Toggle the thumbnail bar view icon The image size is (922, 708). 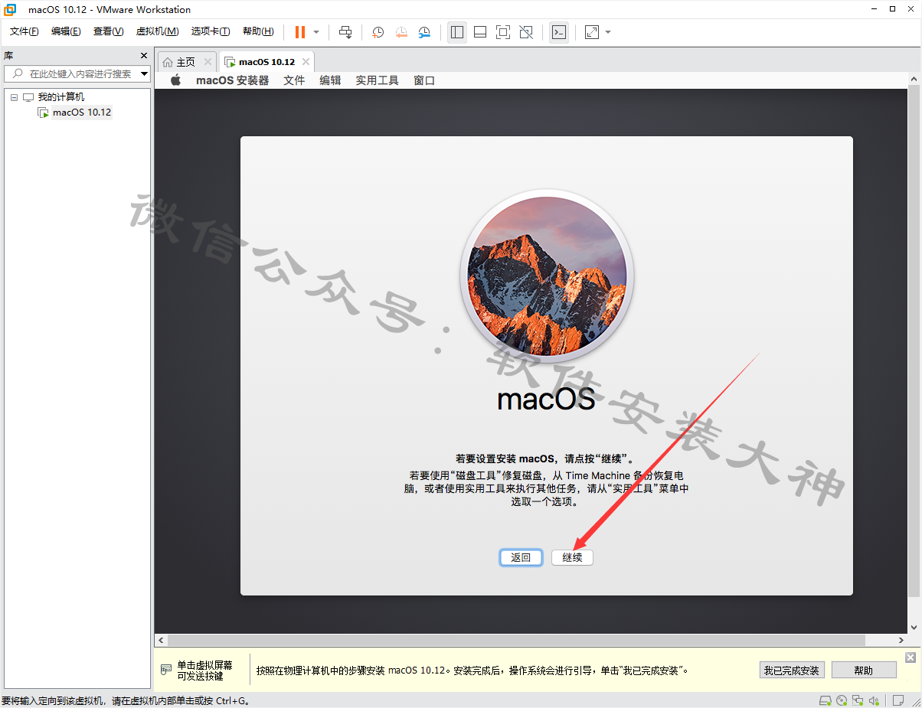pyautogui.click(x=480, y=32)
